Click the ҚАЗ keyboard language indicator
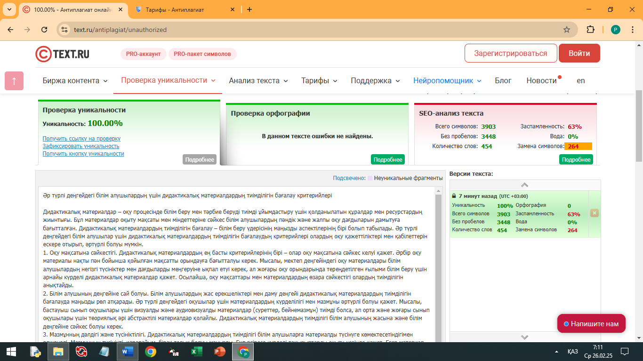 click(573, 351)
